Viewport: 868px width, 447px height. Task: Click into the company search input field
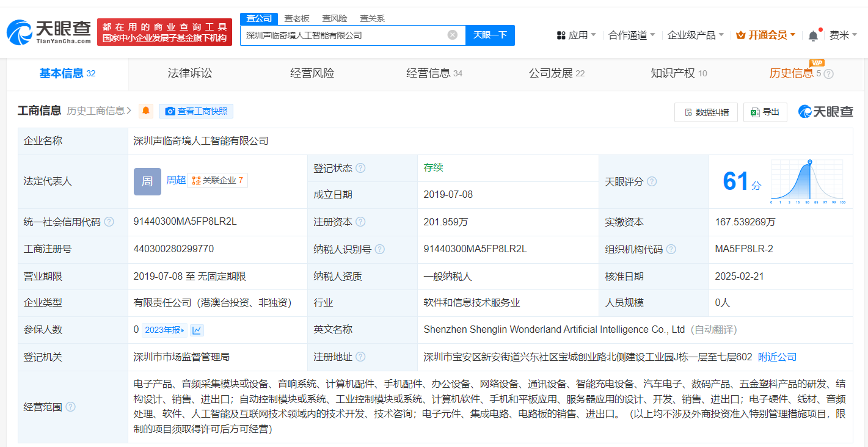(342, 35)
